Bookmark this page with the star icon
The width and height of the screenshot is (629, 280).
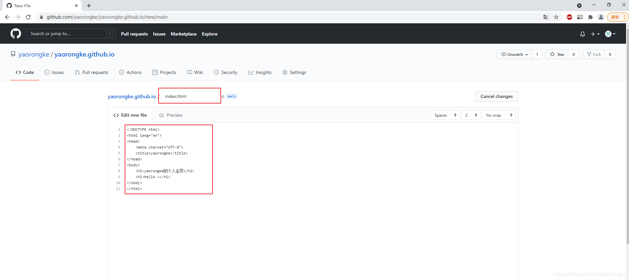point(556,17)
